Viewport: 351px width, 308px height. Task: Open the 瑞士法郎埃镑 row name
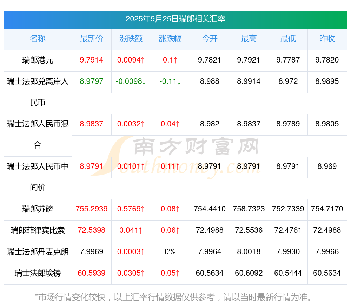(38, 273)
